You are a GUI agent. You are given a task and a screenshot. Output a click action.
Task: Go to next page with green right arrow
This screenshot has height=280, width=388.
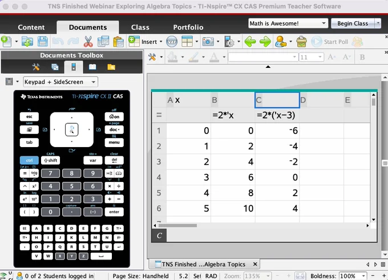(x=265, y=41)
